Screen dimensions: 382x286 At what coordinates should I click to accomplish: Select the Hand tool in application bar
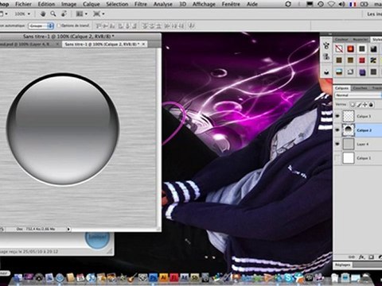[x=43, y=14]
